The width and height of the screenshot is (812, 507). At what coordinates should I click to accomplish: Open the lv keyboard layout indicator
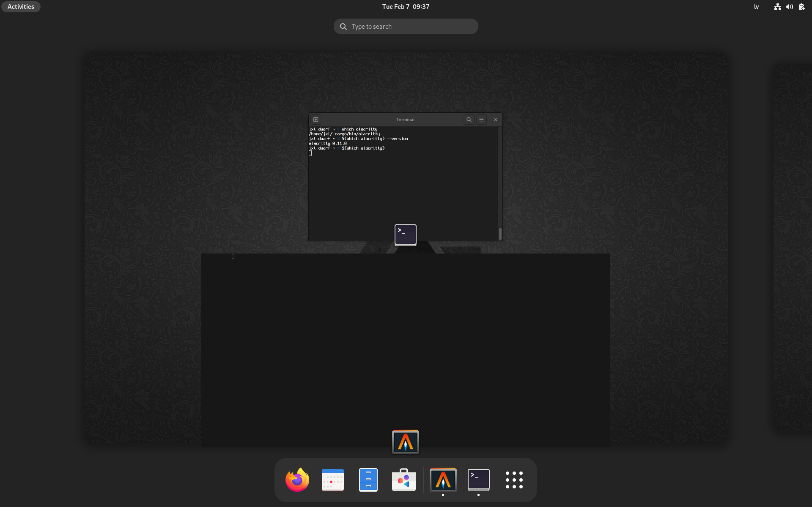point(756,7)
